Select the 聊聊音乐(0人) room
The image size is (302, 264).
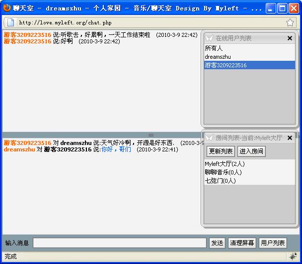pyautogui.click(x=249, y=172)
